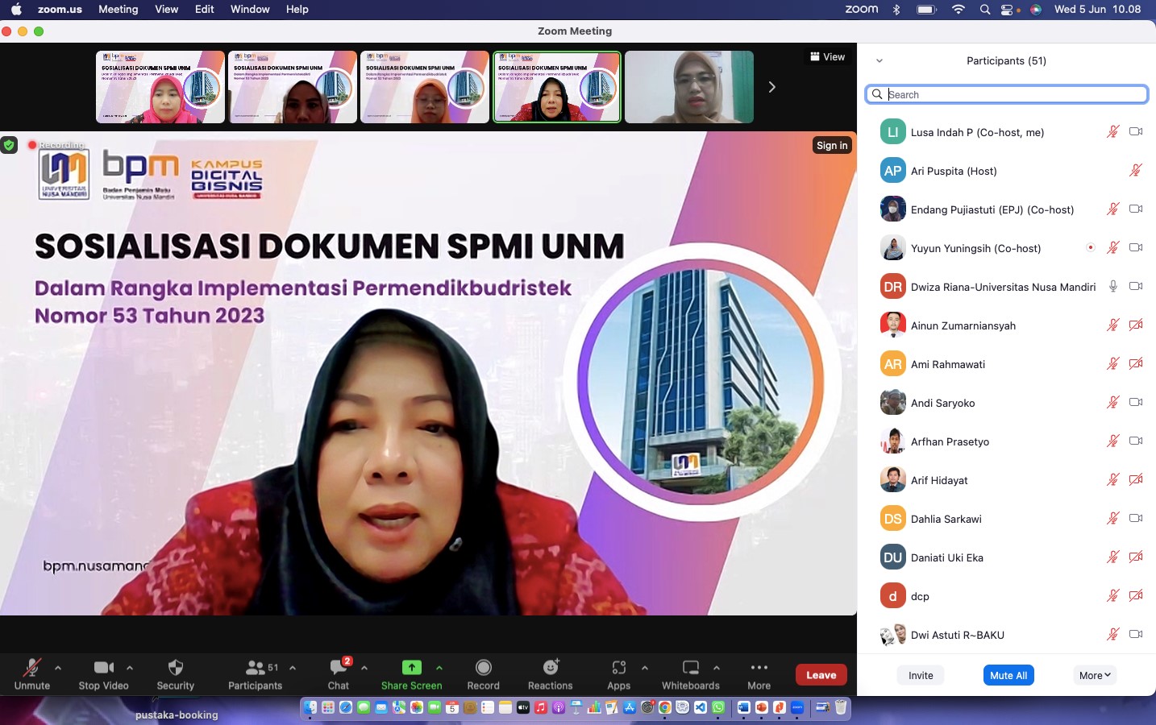Open the More dropdown in participants panel
This screenshot has height=725, width=1156.
pyautogui.click(x=1095, y=676)
